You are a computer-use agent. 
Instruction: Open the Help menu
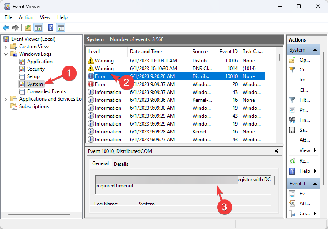(x=62, y=17)
